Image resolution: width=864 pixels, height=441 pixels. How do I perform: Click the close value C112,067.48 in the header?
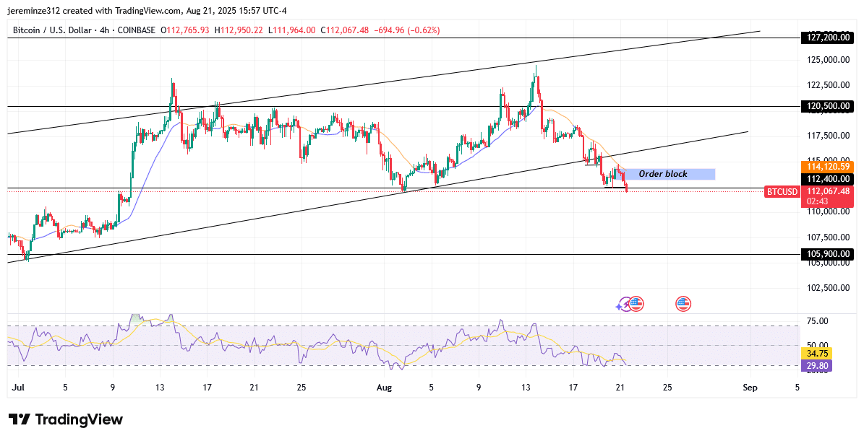[344, 30]
